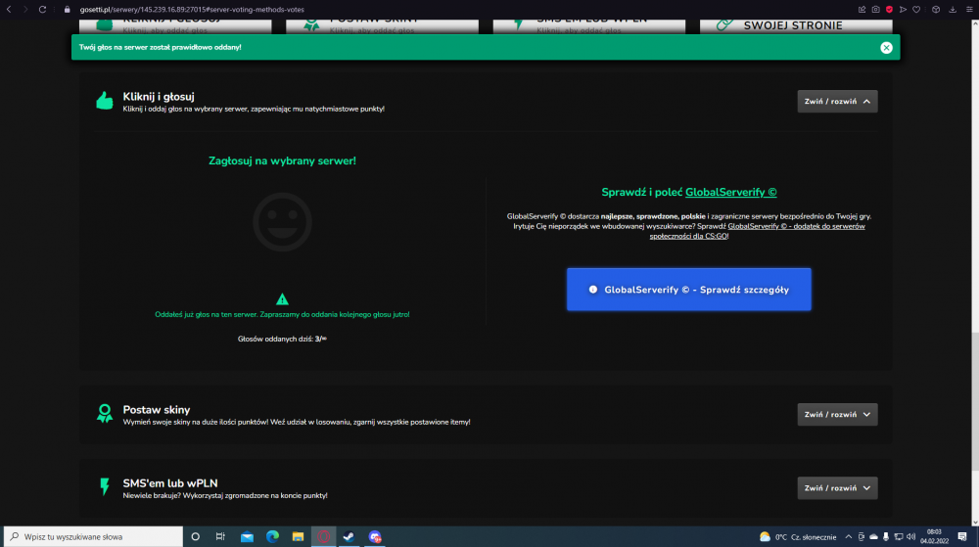
Task: Open the browser downloads icon
Action: point(953,10)
